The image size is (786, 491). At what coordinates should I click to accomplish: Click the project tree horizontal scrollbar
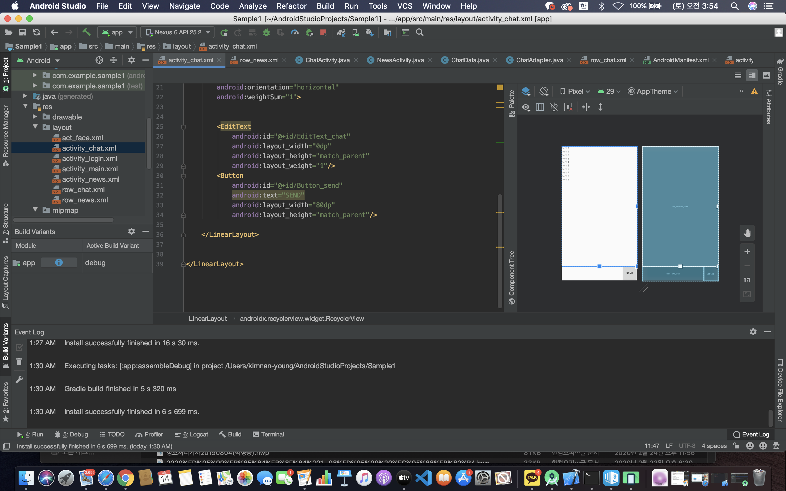point(63,220)
